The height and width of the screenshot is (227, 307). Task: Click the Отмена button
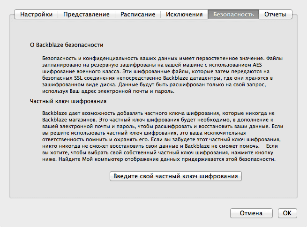pyautogui.click(x=251, y=213)
